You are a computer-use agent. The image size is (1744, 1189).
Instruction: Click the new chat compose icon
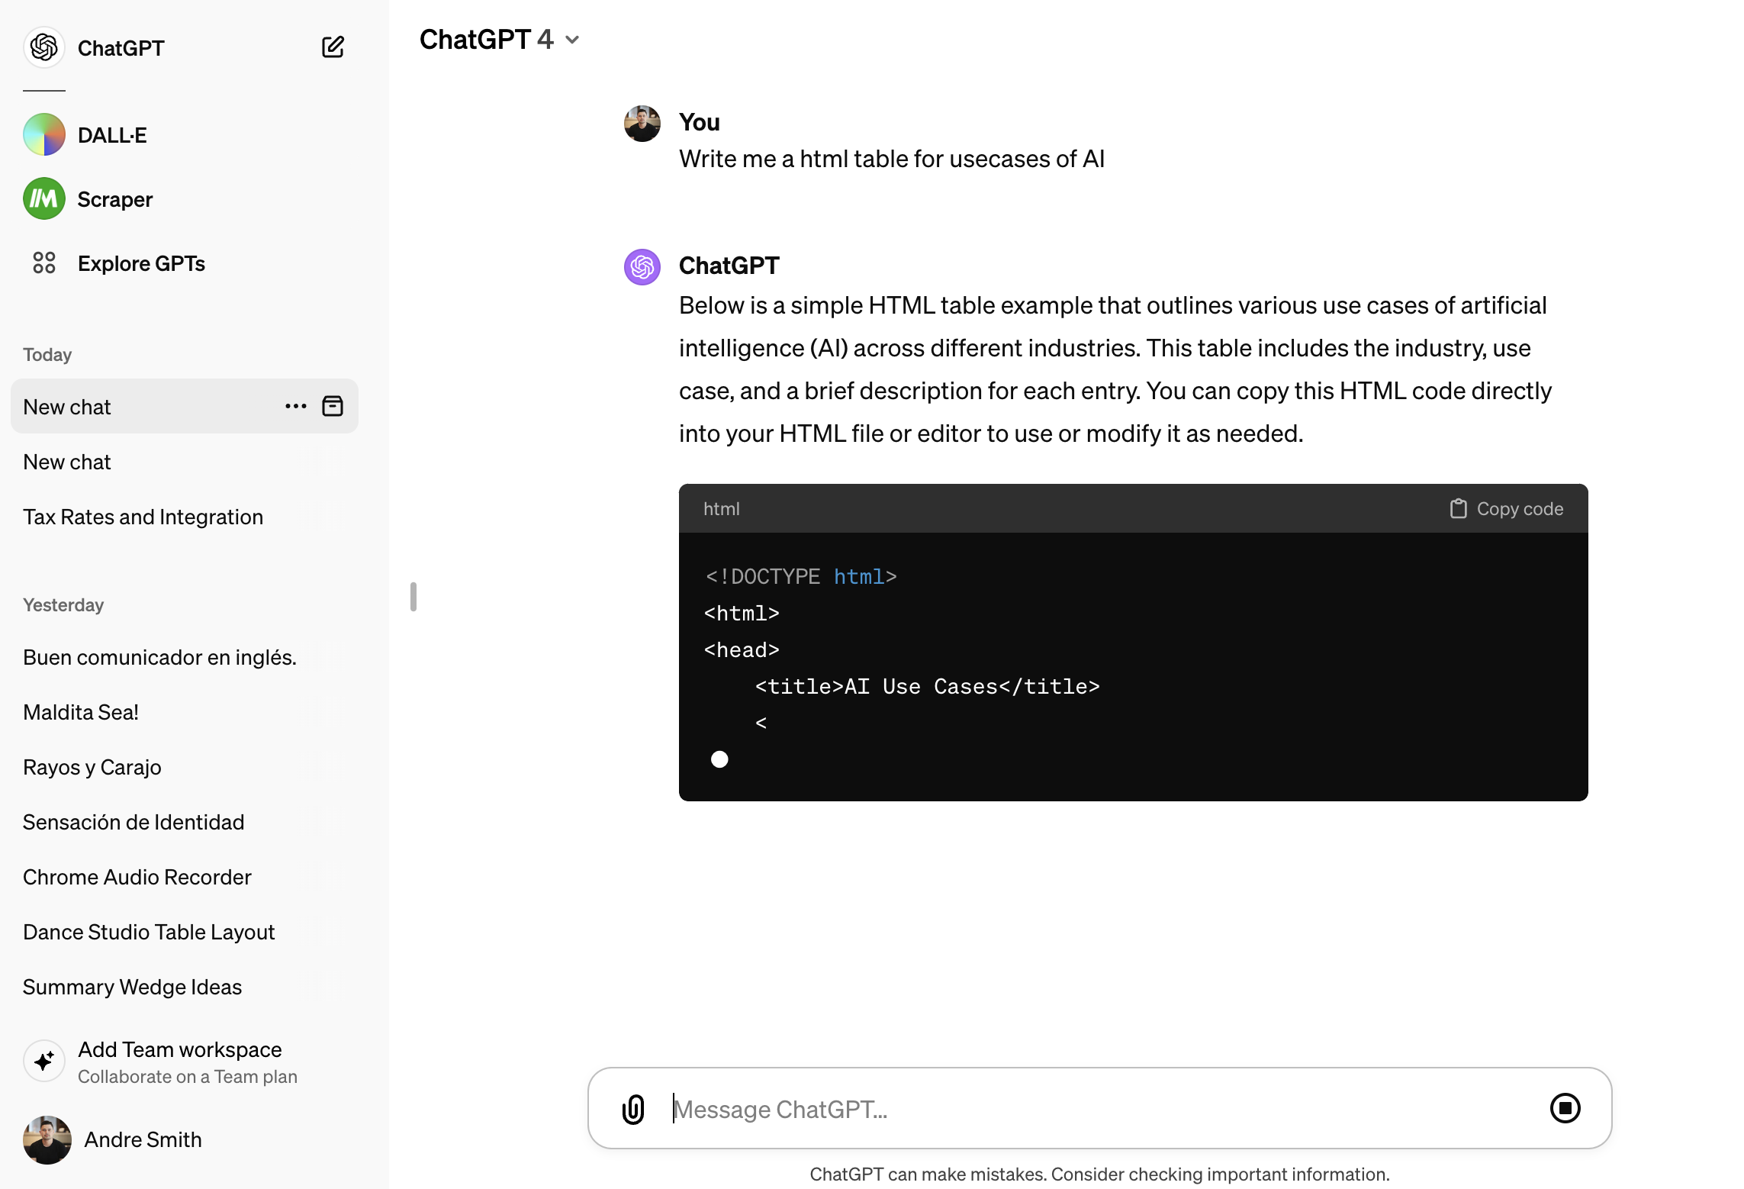click(333, 47)
